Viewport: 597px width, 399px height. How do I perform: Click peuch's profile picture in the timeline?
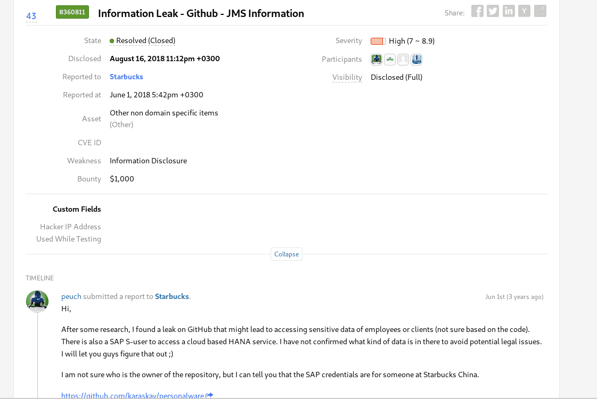click(37, 301)
